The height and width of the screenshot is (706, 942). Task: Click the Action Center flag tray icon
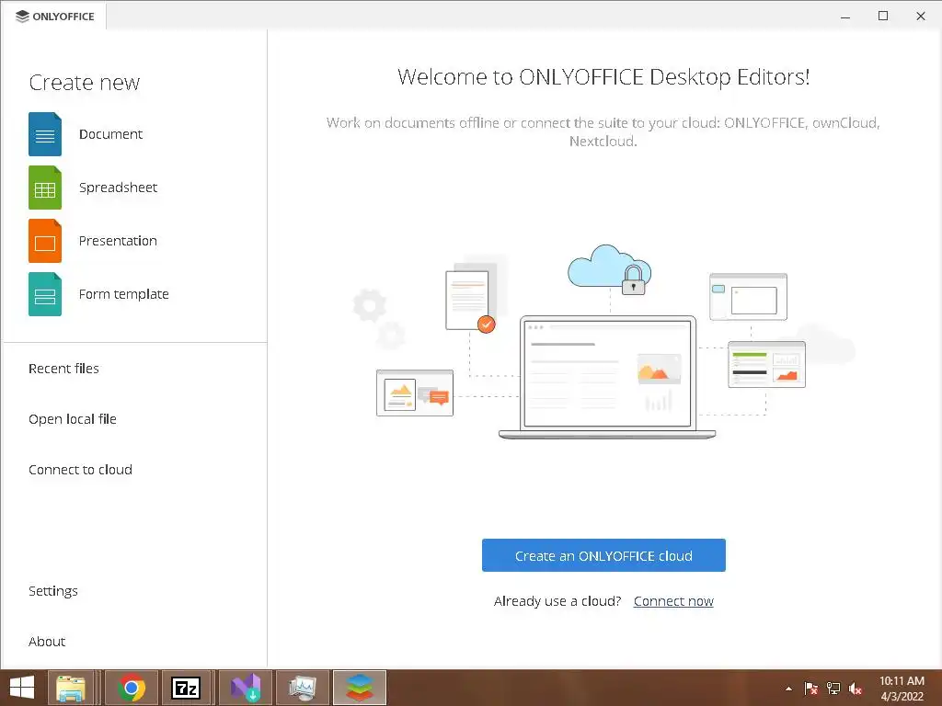pyautogui.click(x=810, y=689)
